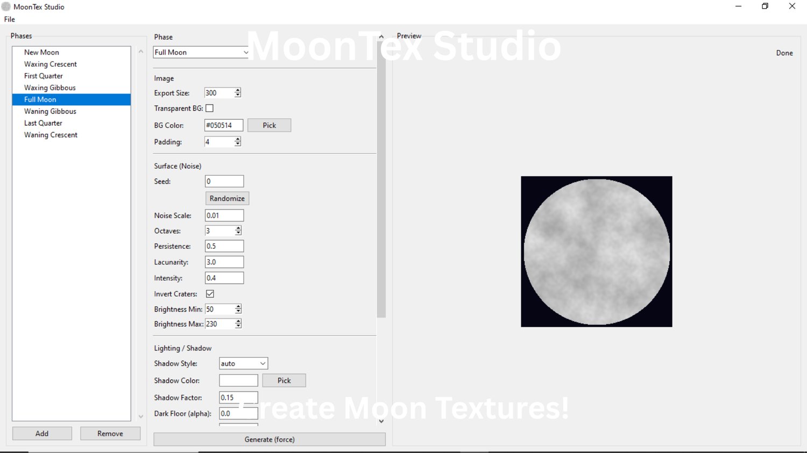
Task: Select Waxing Gibbous phase in list
Action: pos(72,88)
